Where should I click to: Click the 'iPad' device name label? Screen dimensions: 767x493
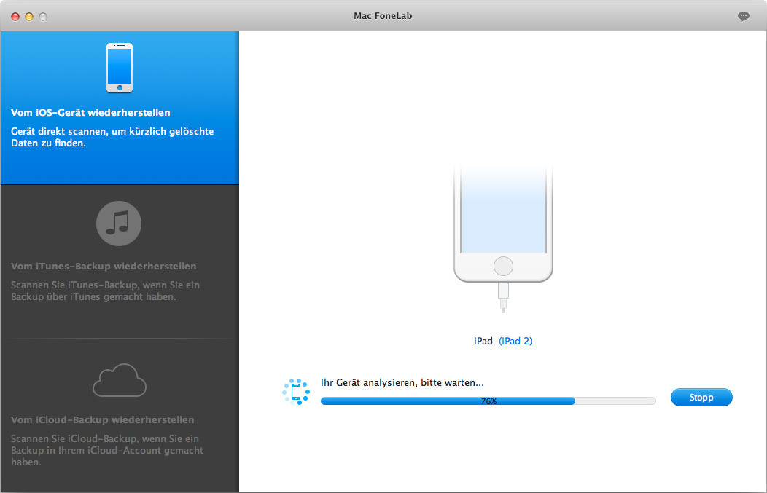(x=483, y=341)
